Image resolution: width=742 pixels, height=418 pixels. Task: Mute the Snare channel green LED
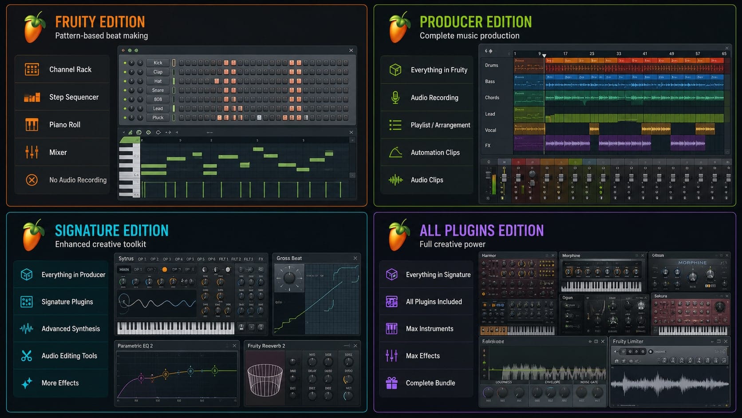coord(125,90)
